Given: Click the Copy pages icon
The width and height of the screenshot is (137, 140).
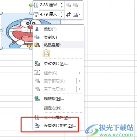Looking at the screenshot, I should (x=37, y=37).
